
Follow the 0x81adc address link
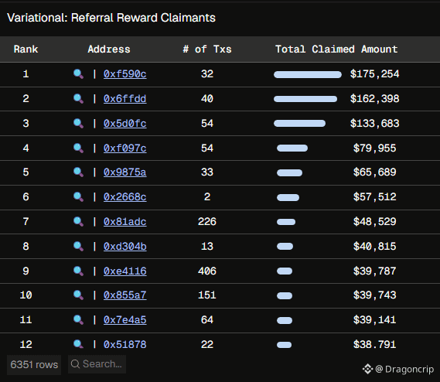point(124,222)
